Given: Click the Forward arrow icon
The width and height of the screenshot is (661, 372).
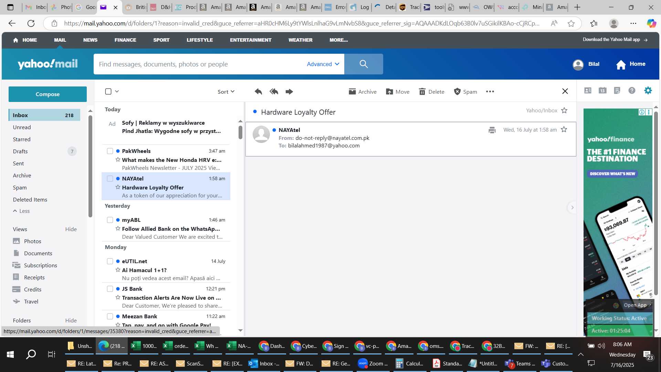Looking at the screenshot, I should click(289, 92).
